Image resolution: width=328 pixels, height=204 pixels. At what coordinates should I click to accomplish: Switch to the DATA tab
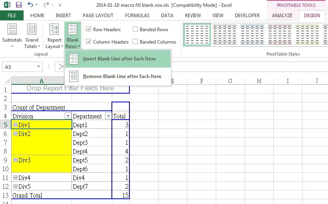pos(167,16)
